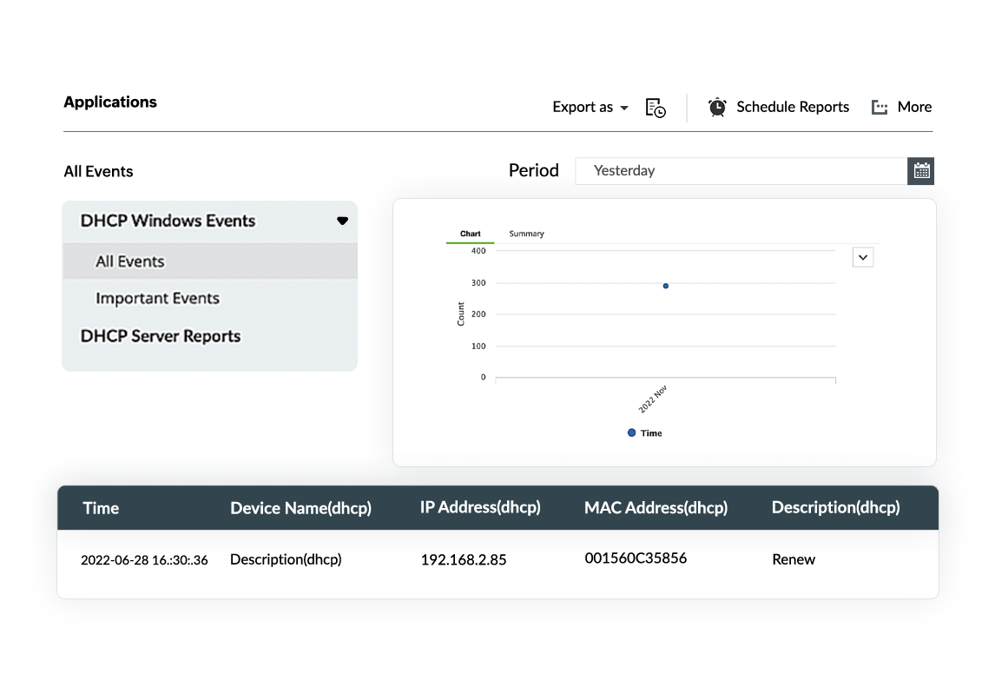The height and width of the screenshot is (680, 995).
Task: Sort by the Time column header
Action: point(101,508)
